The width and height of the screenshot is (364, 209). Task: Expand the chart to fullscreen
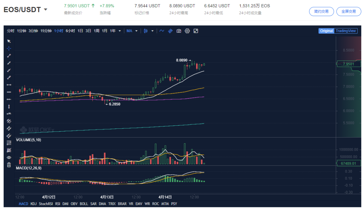pyautogui.click(x=196, y=31)
